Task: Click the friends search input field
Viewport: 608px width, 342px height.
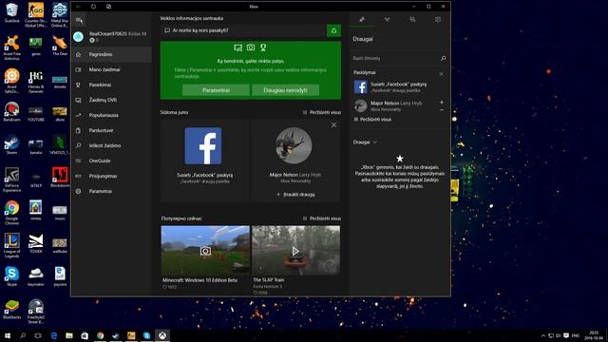Action: 395,58
